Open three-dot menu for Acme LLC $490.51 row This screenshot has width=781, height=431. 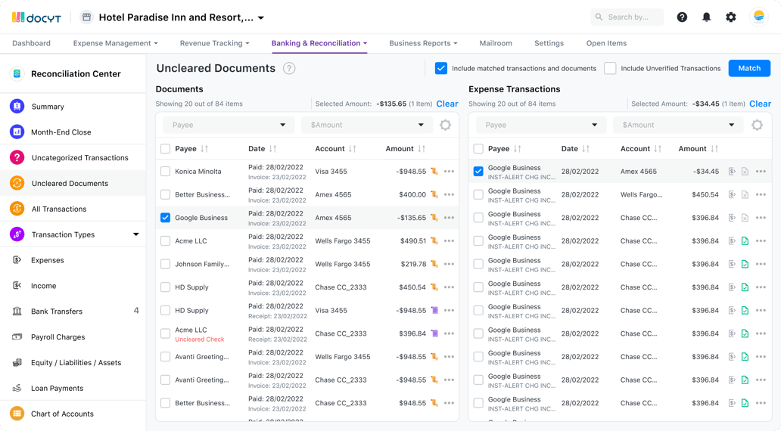(449, 241)
